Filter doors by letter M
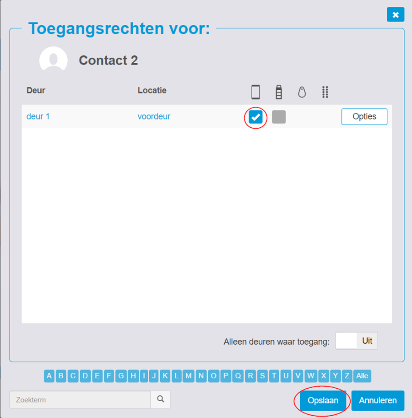This screenshot has width=412, height=418. 189,376
